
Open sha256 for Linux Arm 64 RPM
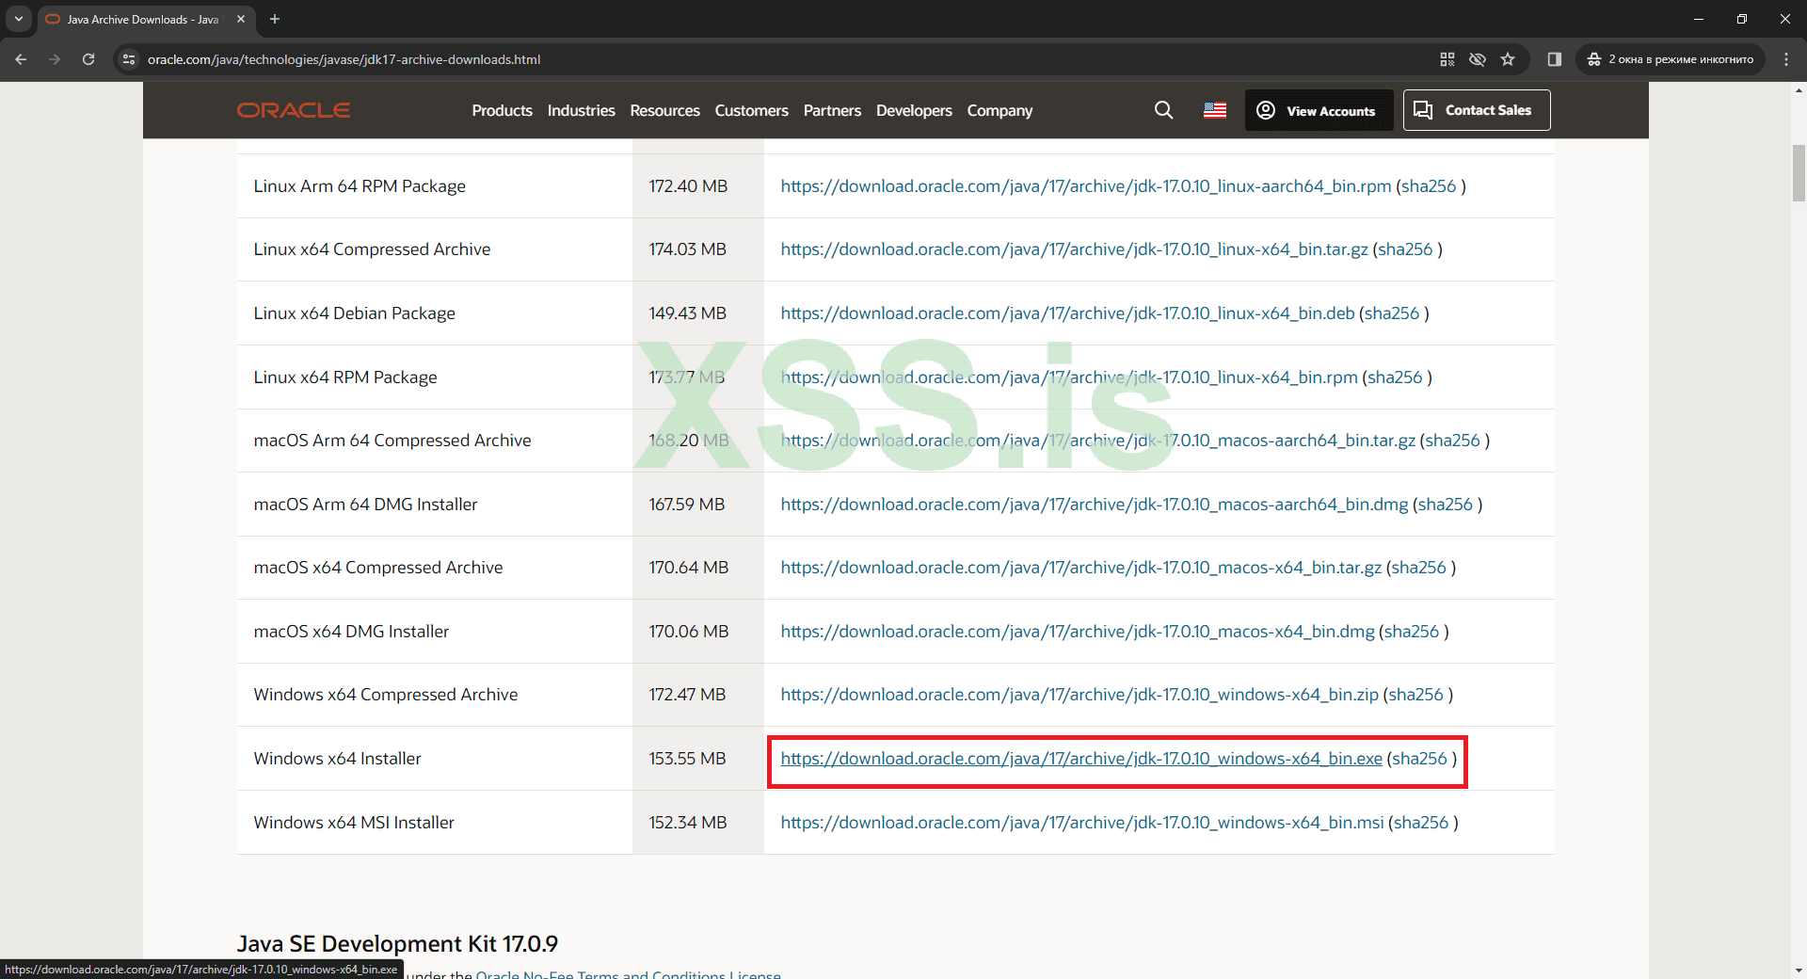pos(1429,186)
